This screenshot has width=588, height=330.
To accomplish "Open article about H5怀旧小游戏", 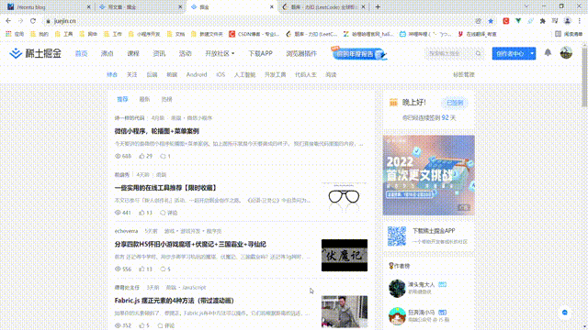I will click(190, 245).
